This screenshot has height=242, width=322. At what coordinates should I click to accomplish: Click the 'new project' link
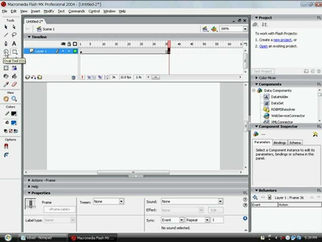[x=282, y=40]
